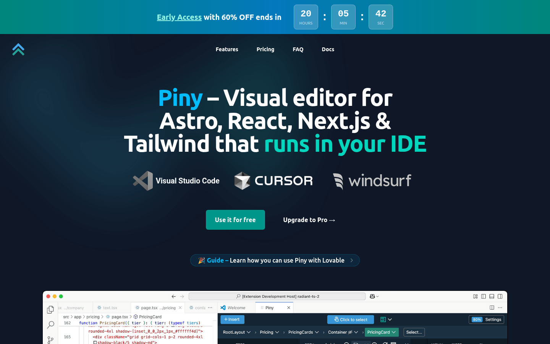Open the Search magnifier in activity bar
Screen dimensions: 550x344
[x=50, y=325]
